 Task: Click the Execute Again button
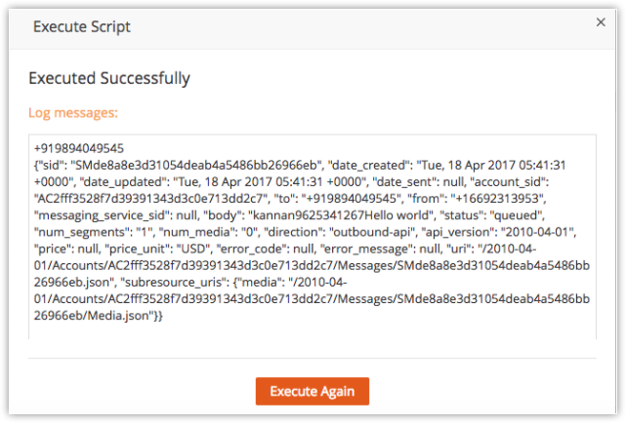tap(313, 391)
